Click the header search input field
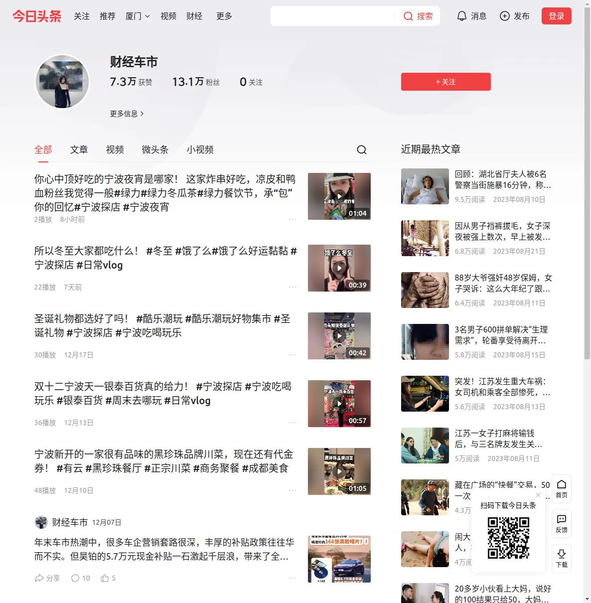Image resolution: width=591 pixels, height=603 pixels. [x=333, y=16]
